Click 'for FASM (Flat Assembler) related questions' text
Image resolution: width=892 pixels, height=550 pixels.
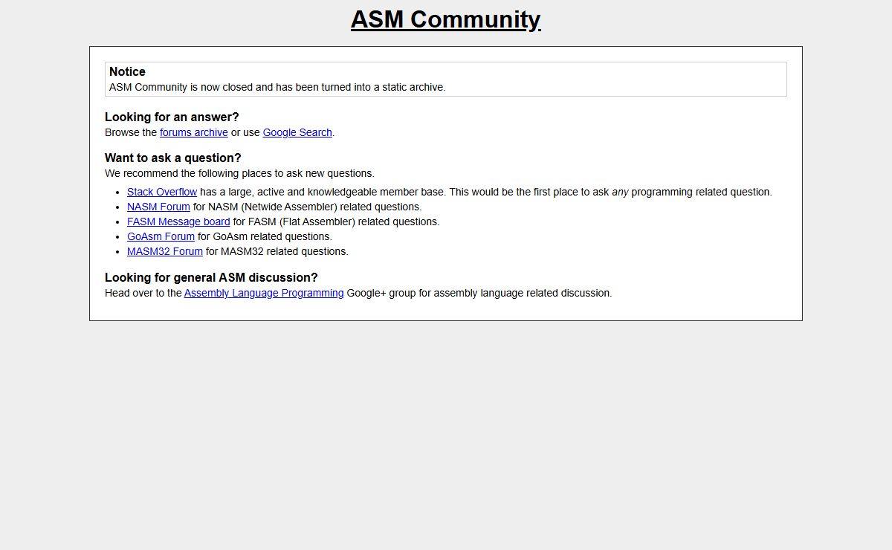point(337,221)
